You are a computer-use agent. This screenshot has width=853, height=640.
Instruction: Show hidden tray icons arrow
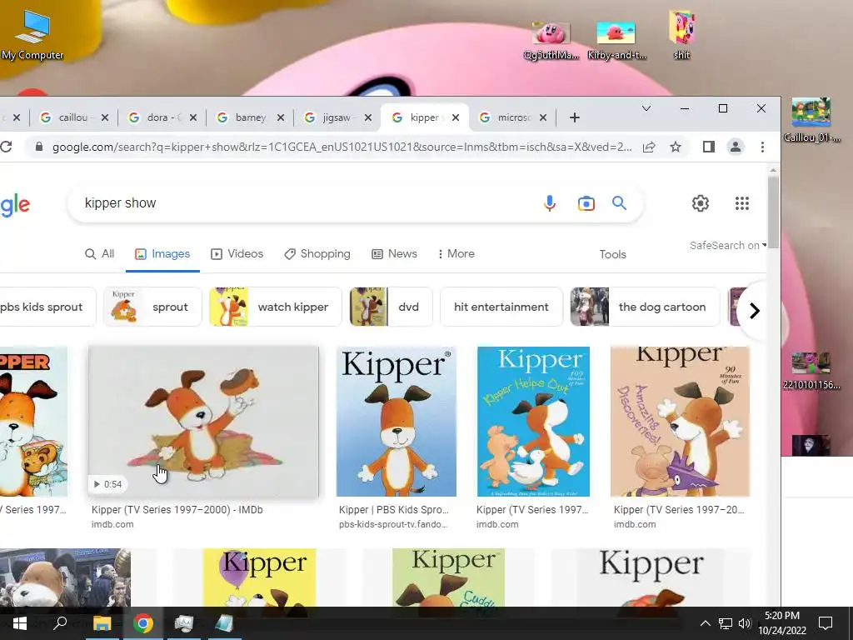click(705, 623)
